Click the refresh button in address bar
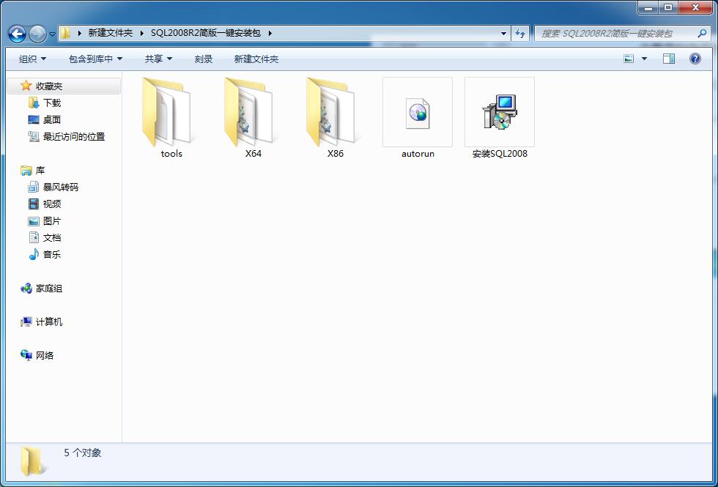Image resolution: width=718 pixels, height=487 pixels. 519,33
